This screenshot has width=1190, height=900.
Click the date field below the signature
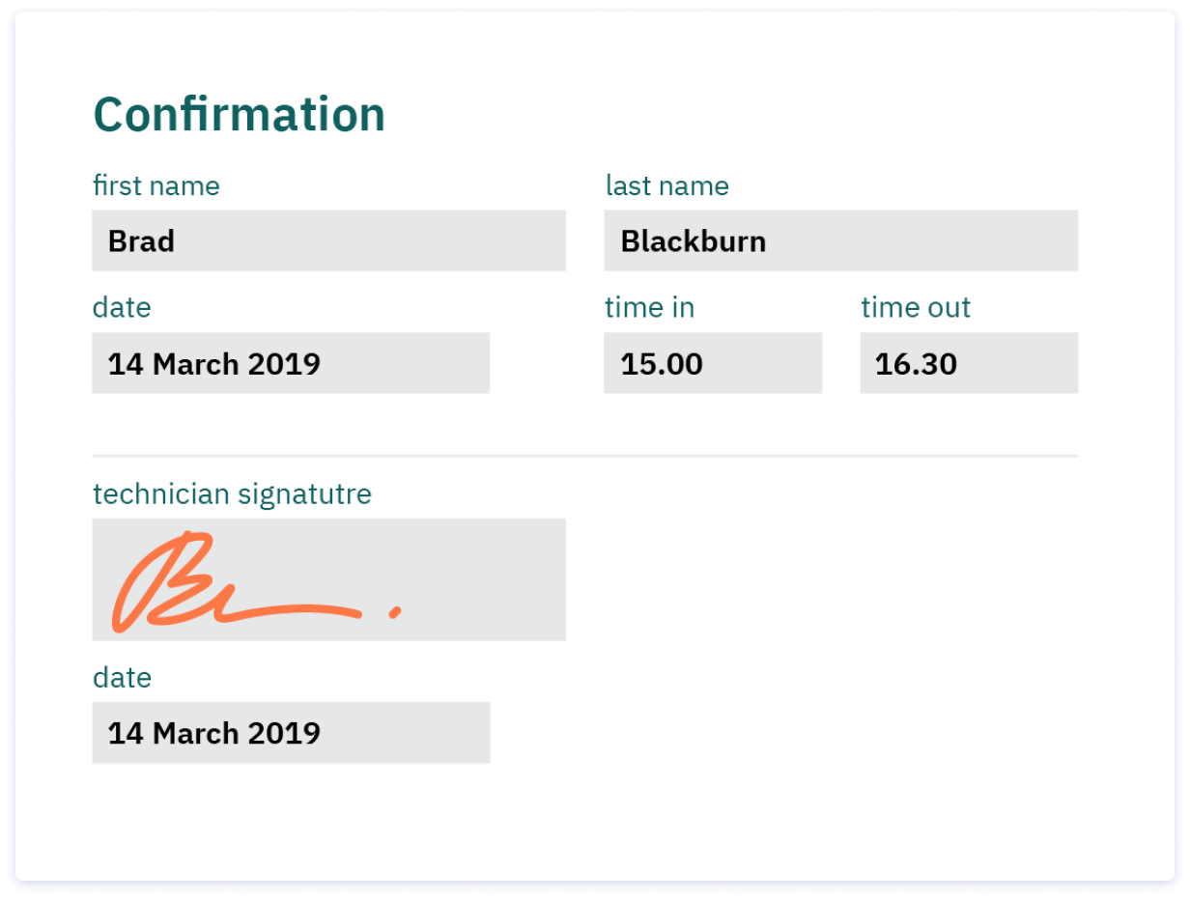click(x=290, y=733)
